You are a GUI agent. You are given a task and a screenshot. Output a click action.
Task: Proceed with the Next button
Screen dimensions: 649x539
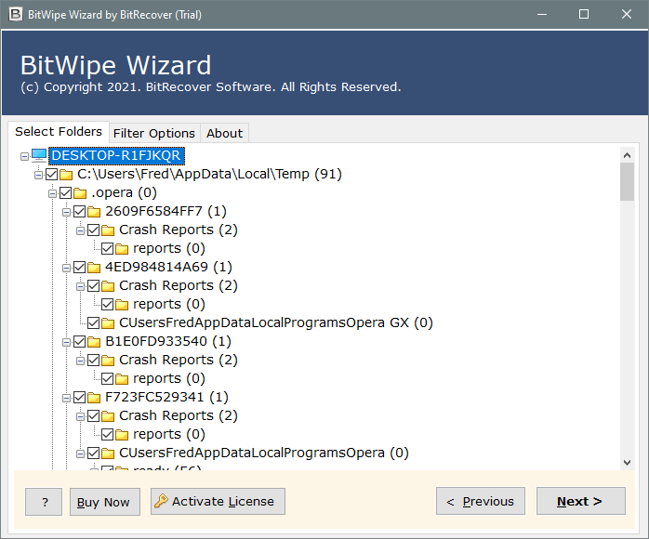(x=581, y=501)
